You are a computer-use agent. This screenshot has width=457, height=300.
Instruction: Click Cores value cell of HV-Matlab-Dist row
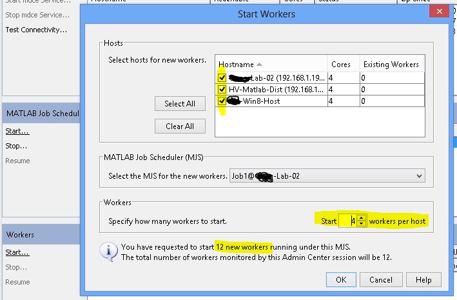tap(344, 89)
